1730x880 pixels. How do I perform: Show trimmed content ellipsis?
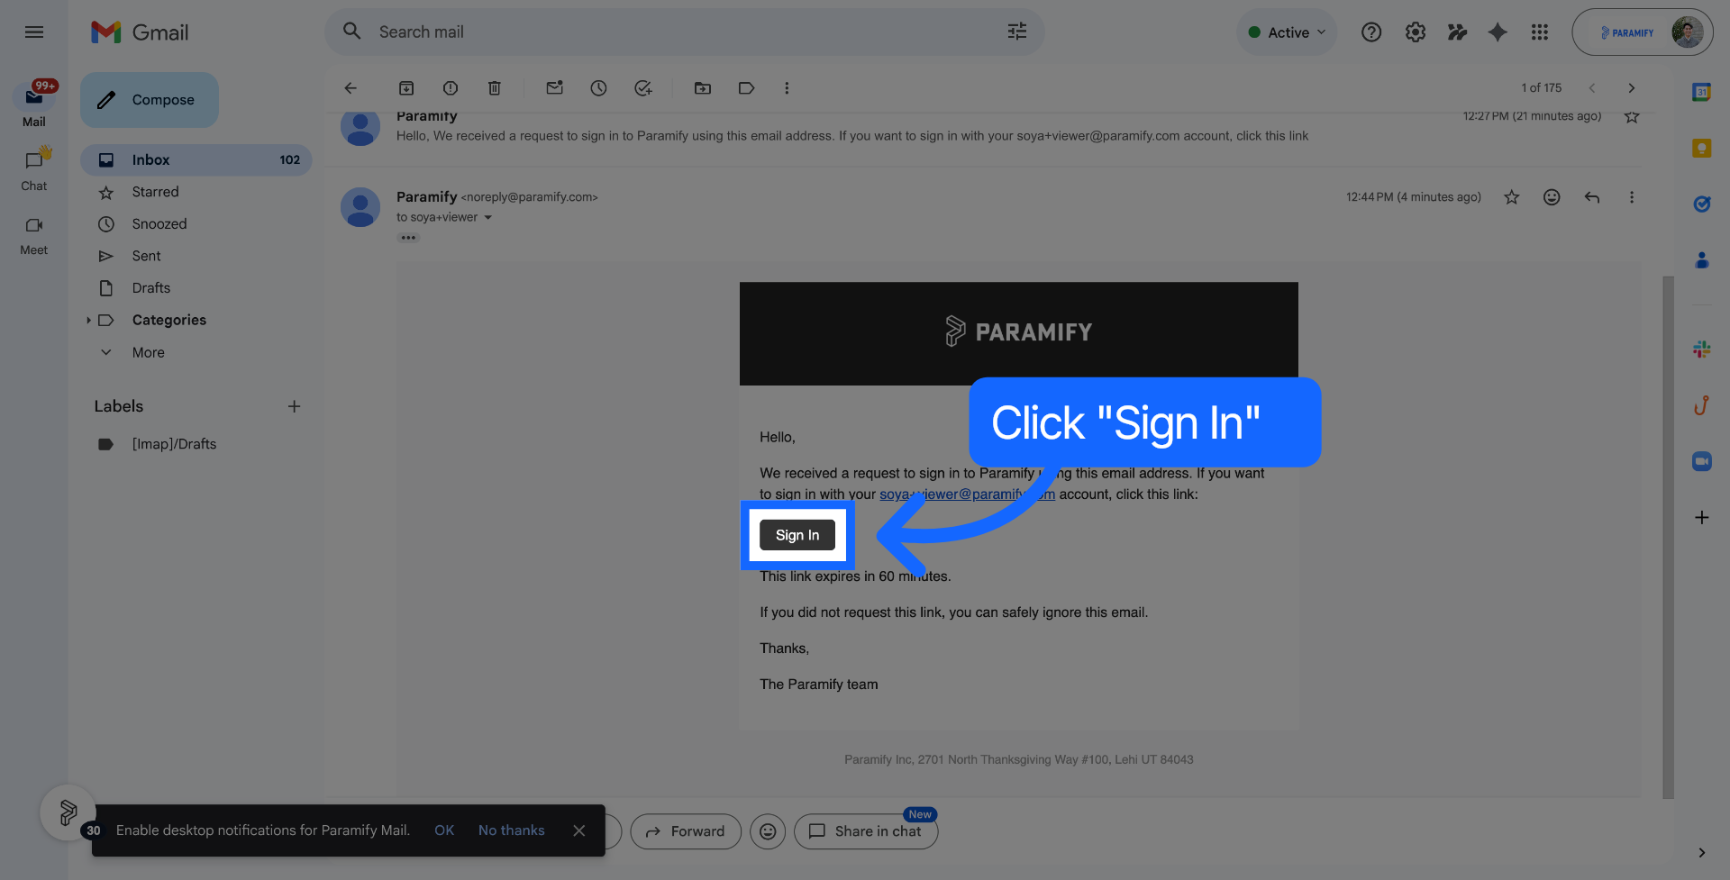click(408, 238)
